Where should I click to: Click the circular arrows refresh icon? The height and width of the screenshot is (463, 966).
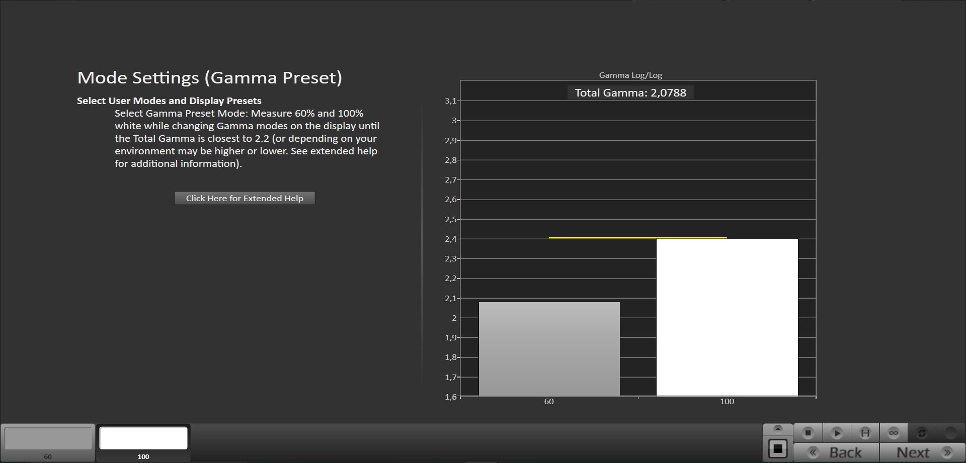[x=921, y=433]
